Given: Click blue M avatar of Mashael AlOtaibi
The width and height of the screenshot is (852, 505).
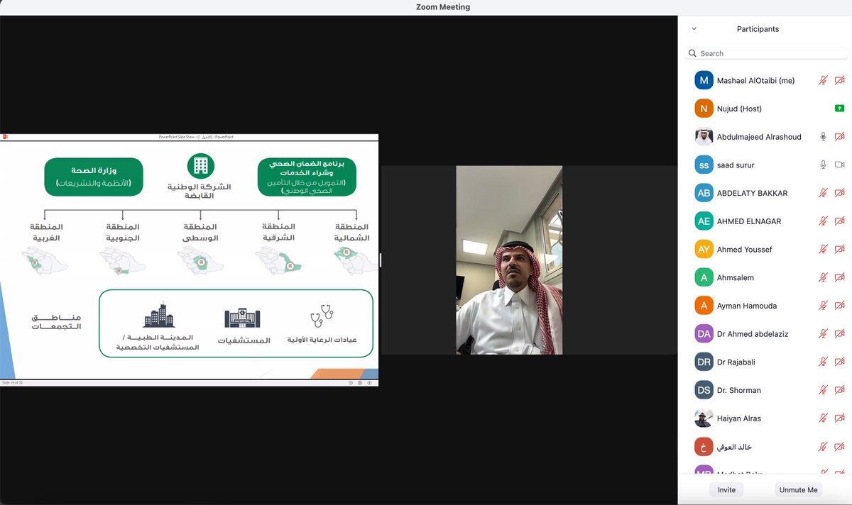Looking at the screenshot, I should 704,80.
